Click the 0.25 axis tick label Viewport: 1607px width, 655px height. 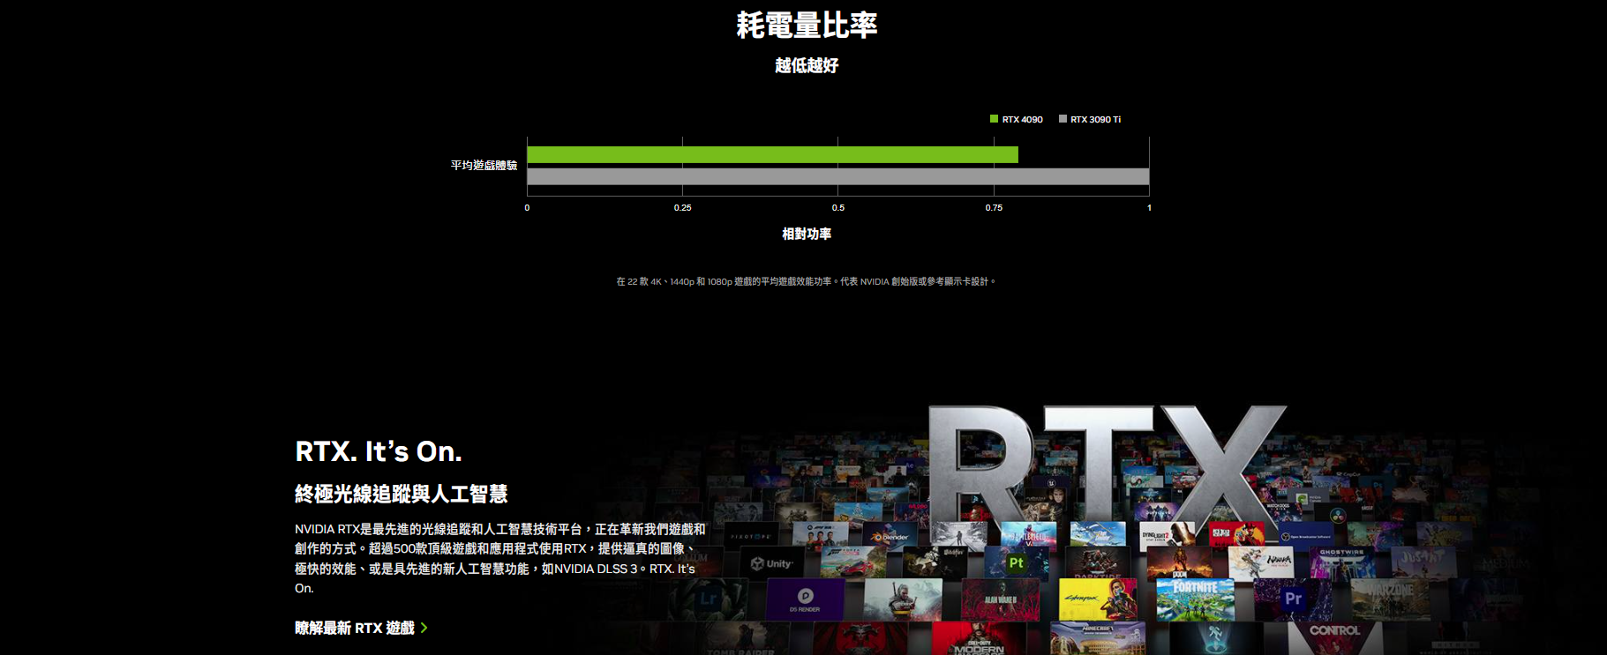pyautogui.click(x=682, y=208)
